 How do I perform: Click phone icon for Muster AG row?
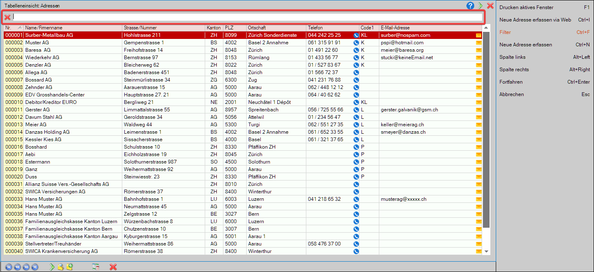356,43
